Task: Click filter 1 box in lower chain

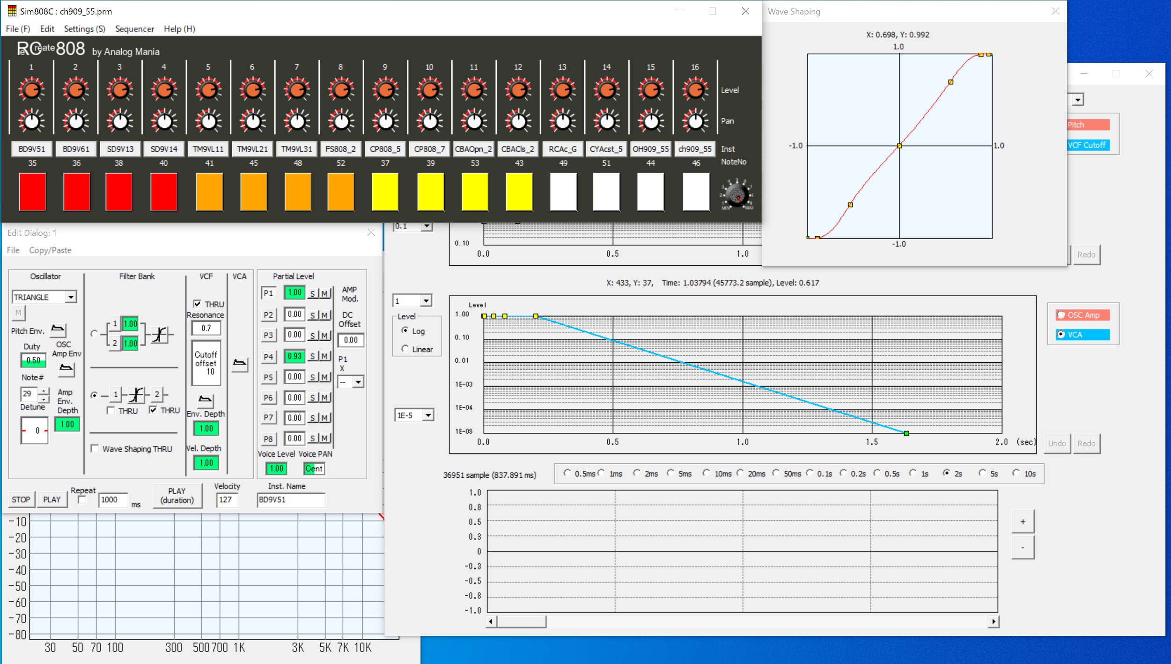Action: click(x=116, y=394)
